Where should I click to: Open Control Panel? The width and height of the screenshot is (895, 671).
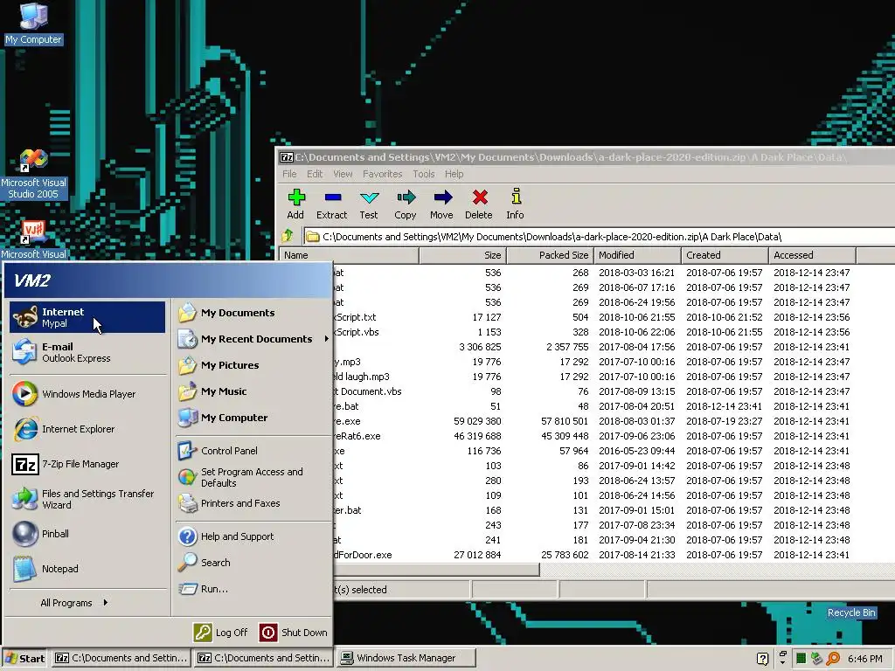point(253,451)
